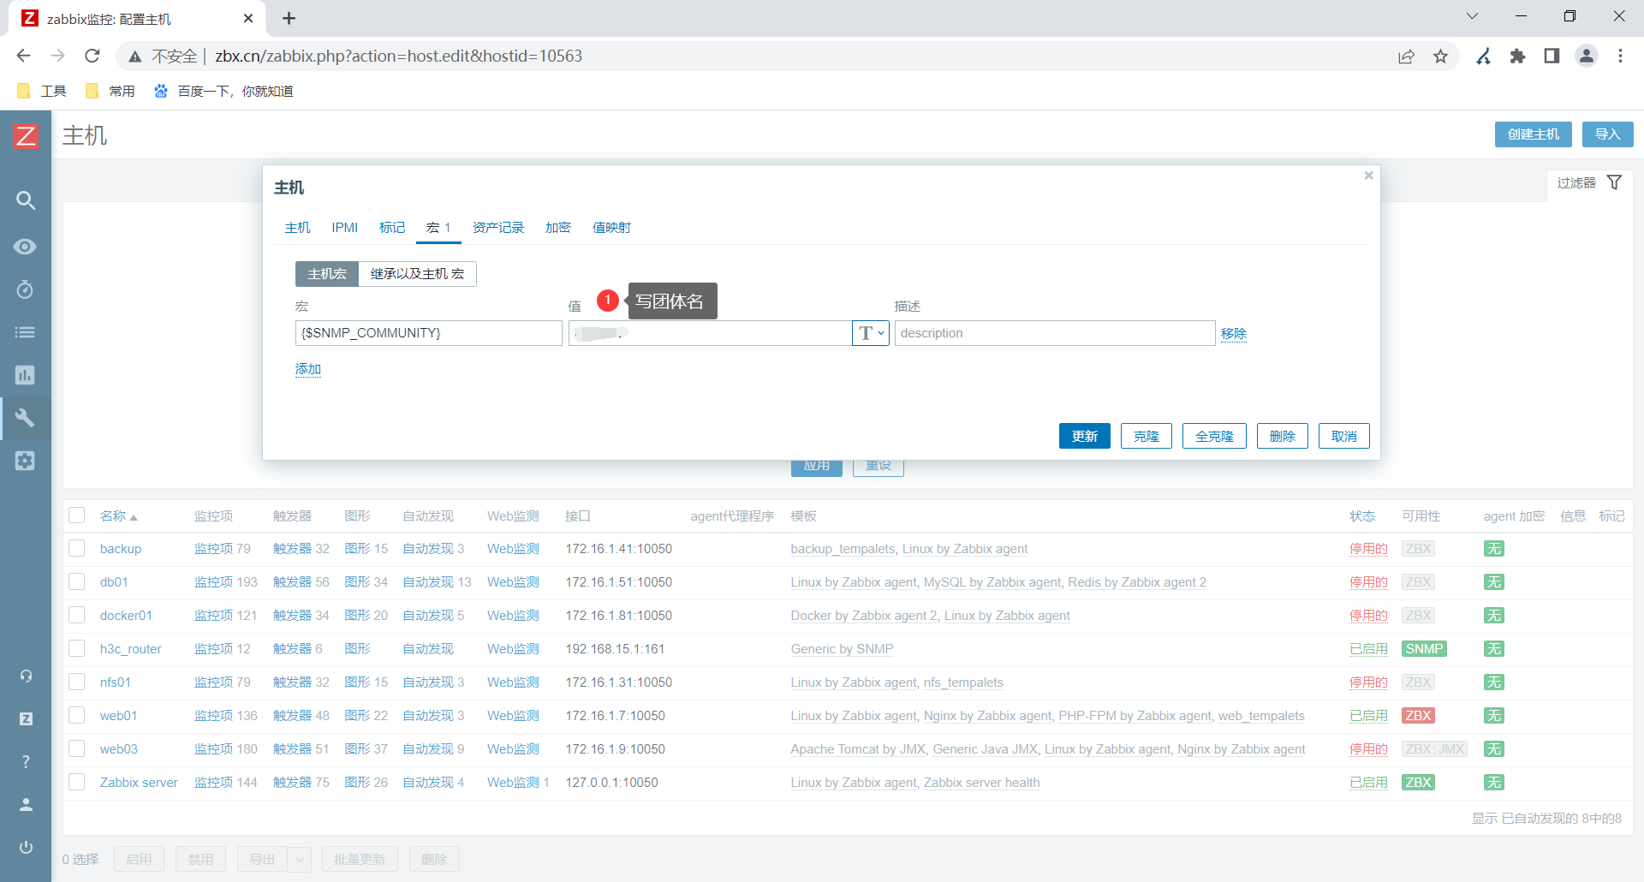Go back with browser back arrow

(24, 56)
